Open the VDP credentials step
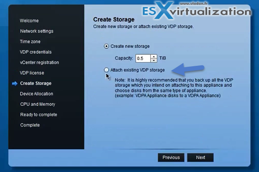 (x=36, y=52)
